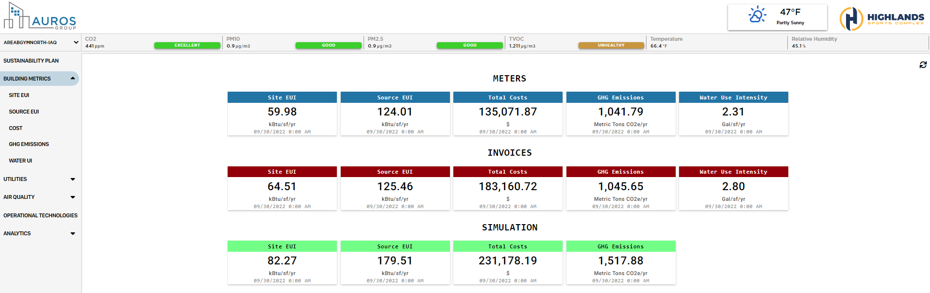Click the TVOC Unhealthy status bar

click(x=611, y=46)
